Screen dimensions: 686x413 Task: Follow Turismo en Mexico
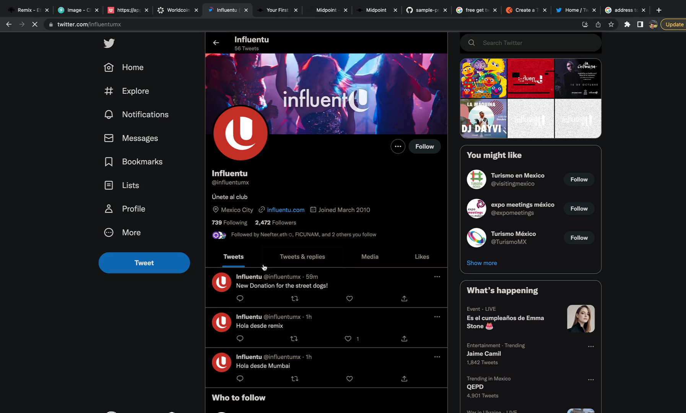(x=579, y=179)
